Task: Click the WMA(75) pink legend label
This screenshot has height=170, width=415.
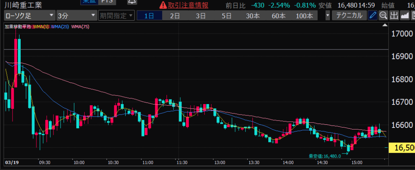Action: [81, 27]
